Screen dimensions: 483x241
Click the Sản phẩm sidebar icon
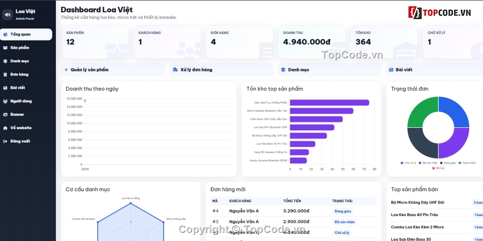pos(5,48)
